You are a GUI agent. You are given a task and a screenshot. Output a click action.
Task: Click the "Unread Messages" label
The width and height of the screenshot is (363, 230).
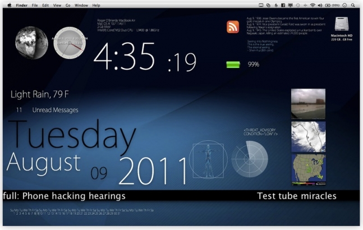point(55,110)
